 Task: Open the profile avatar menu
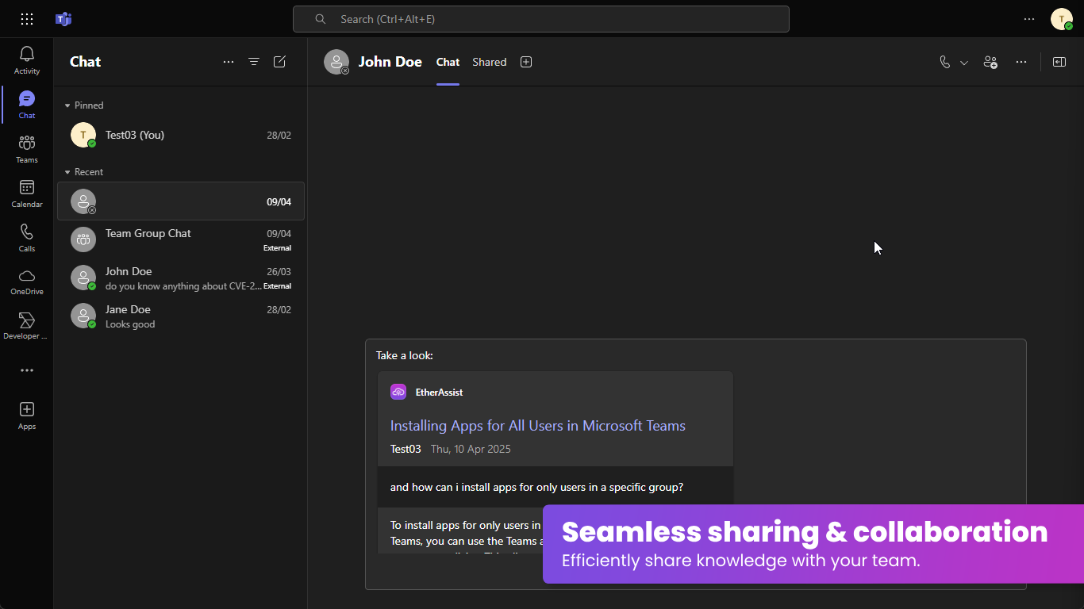(x=1062, y=19)
